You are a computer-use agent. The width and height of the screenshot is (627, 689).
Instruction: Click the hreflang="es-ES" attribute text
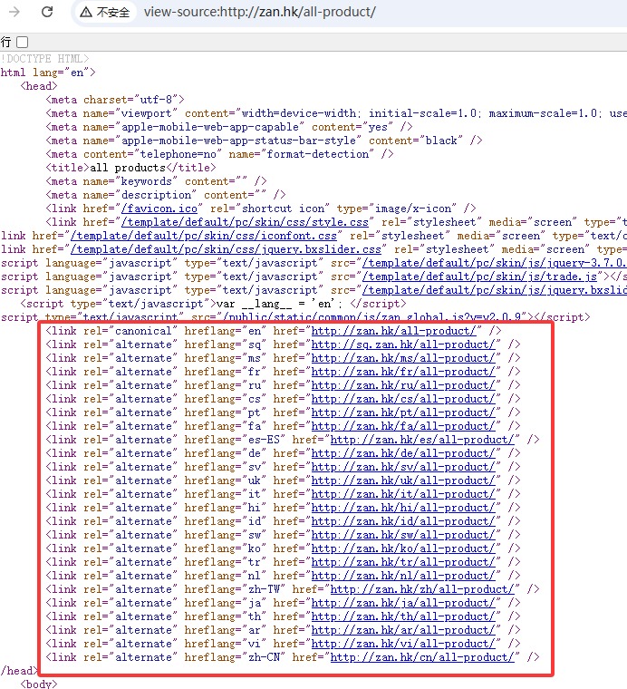(x=235, y=440)
